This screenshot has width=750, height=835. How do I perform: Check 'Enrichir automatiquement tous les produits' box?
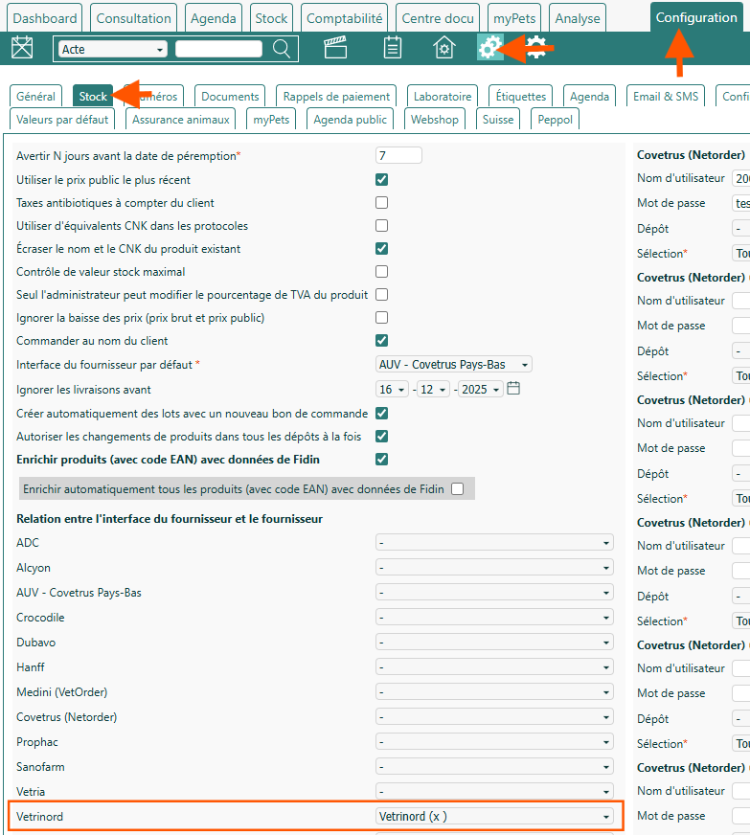tap(457, 489)
